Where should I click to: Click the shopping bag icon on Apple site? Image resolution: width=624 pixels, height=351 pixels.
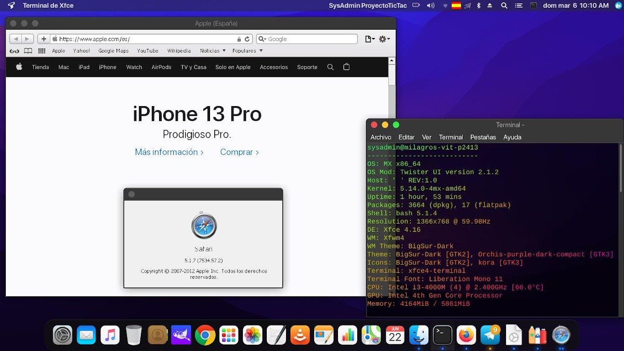click(346, 67)
